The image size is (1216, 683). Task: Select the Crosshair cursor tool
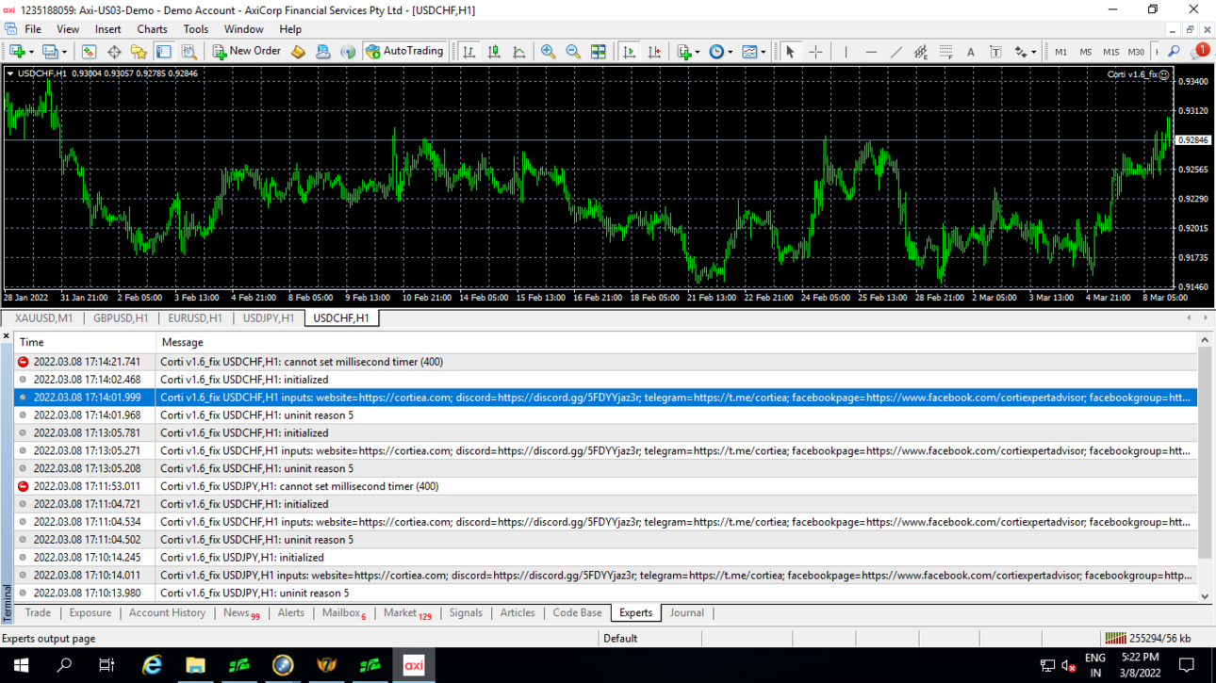pos(816,52)
